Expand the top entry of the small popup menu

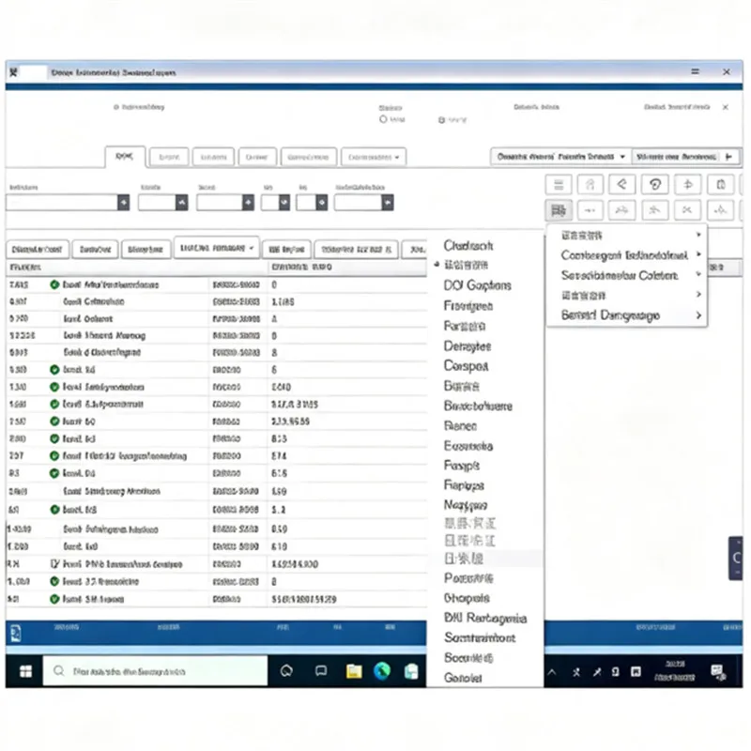click(x=627, y=236)
